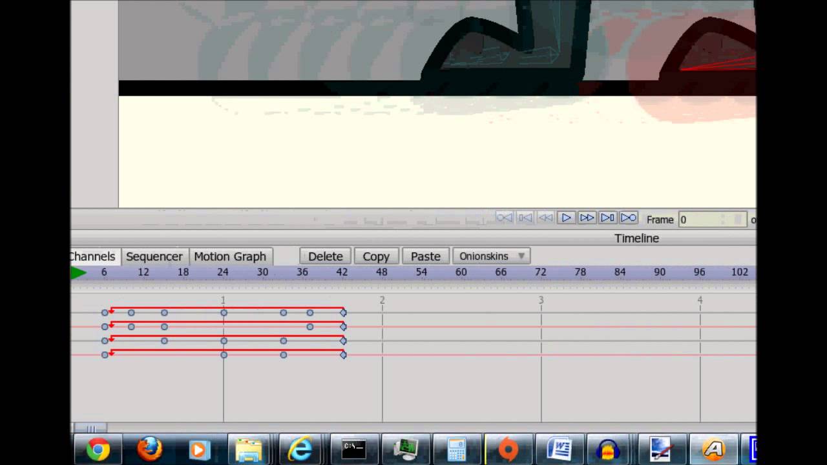The height and width of the screenshot is (465, 827).
Task: Click the fast forward double-arrow icon
Action: click(x=587, y=218)
